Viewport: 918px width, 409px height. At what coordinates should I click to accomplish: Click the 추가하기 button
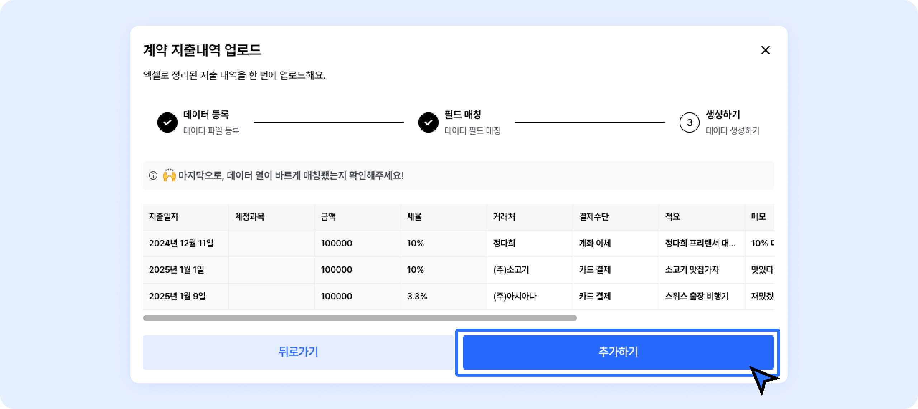click(x=618, y=352)
